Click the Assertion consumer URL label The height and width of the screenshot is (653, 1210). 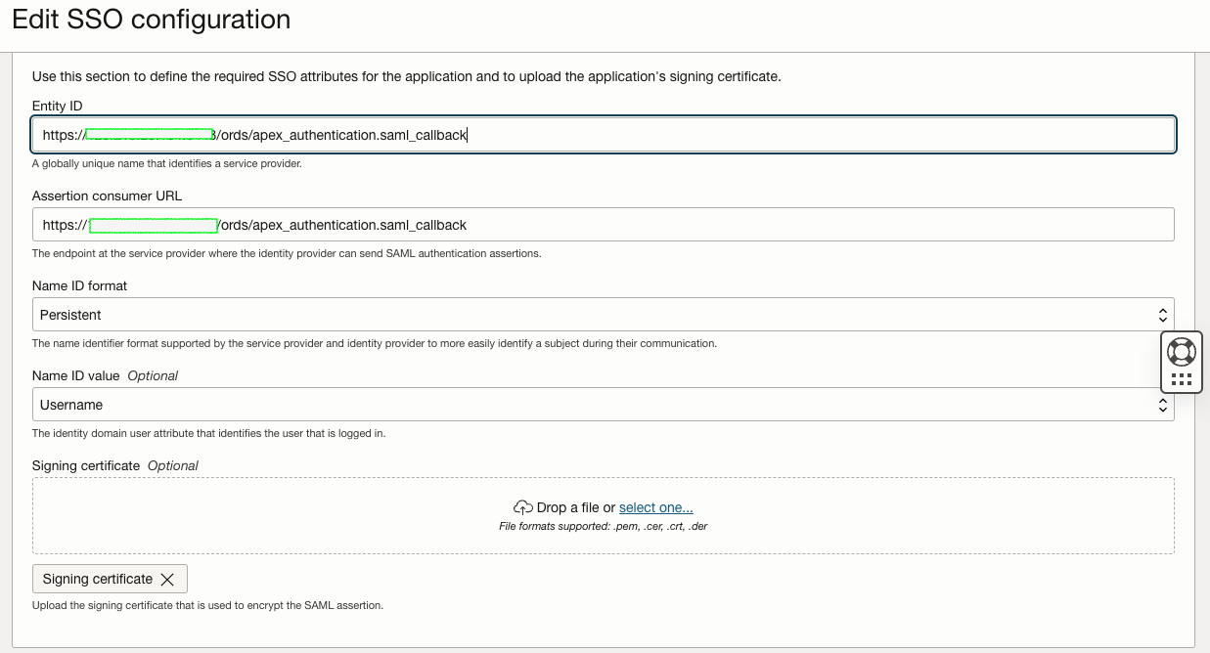pos(107,196)
